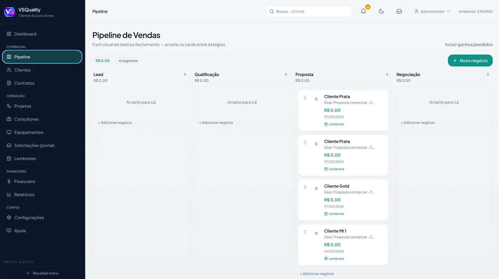Click the Cliente Mi 1 avatar icon
Image resolution: width=499 pixels, height=279 pixels.
pyautogui.click(x=316, y=233)
